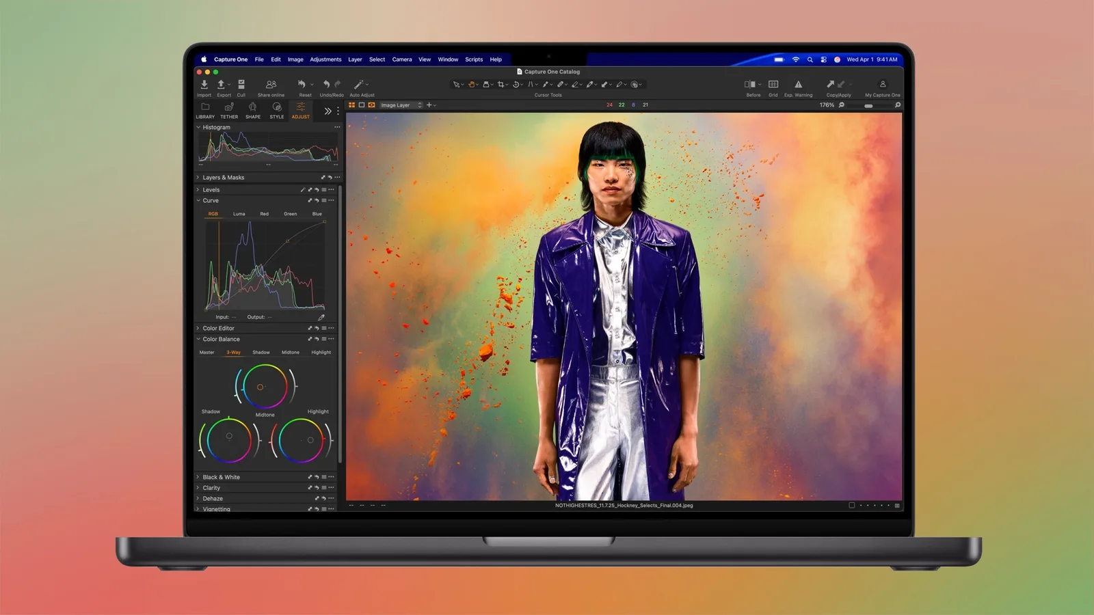Reset the Curve tool adjustments

pyautogui.click(x=317, y=201)
